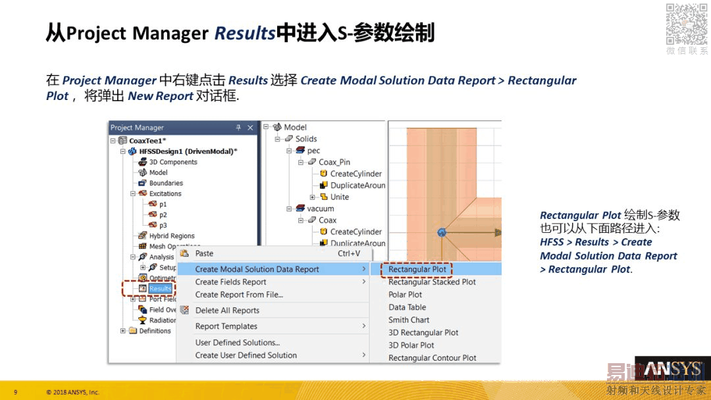Viewport: 711px width, 400px height.
Task: Collapse the pec node
Action: tap(289, 151)
